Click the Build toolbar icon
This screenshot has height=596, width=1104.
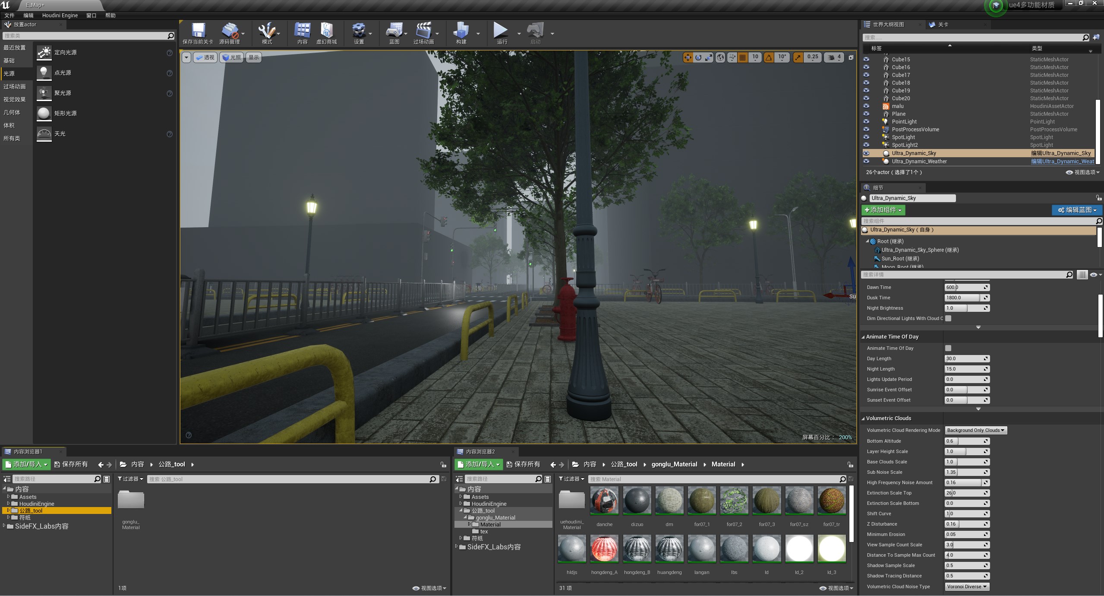tap(461, 31)
